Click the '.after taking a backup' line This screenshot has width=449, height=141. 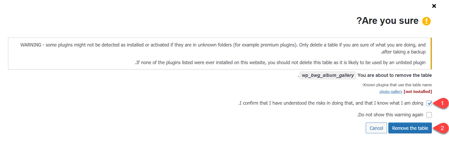(x=403, y=52)
